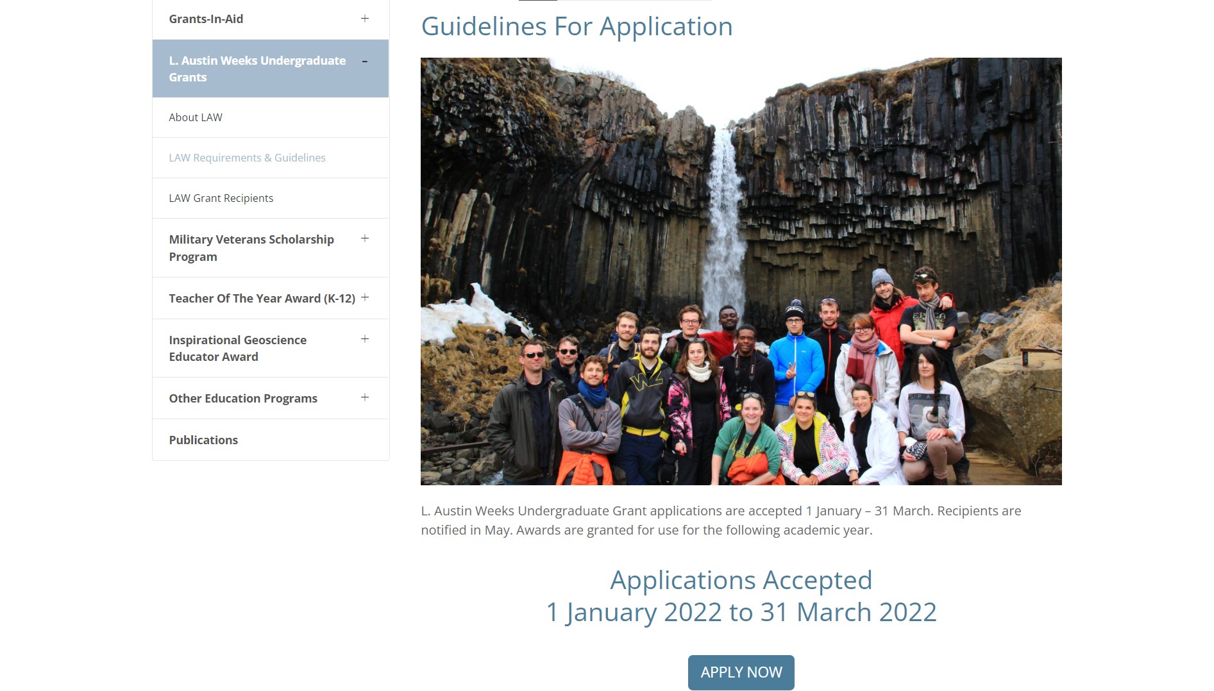Expand Teacher Of The Year Award plus icon
Image resolution: width=1214 pixels, height=691 pixels.
click(x=364, y=297)
